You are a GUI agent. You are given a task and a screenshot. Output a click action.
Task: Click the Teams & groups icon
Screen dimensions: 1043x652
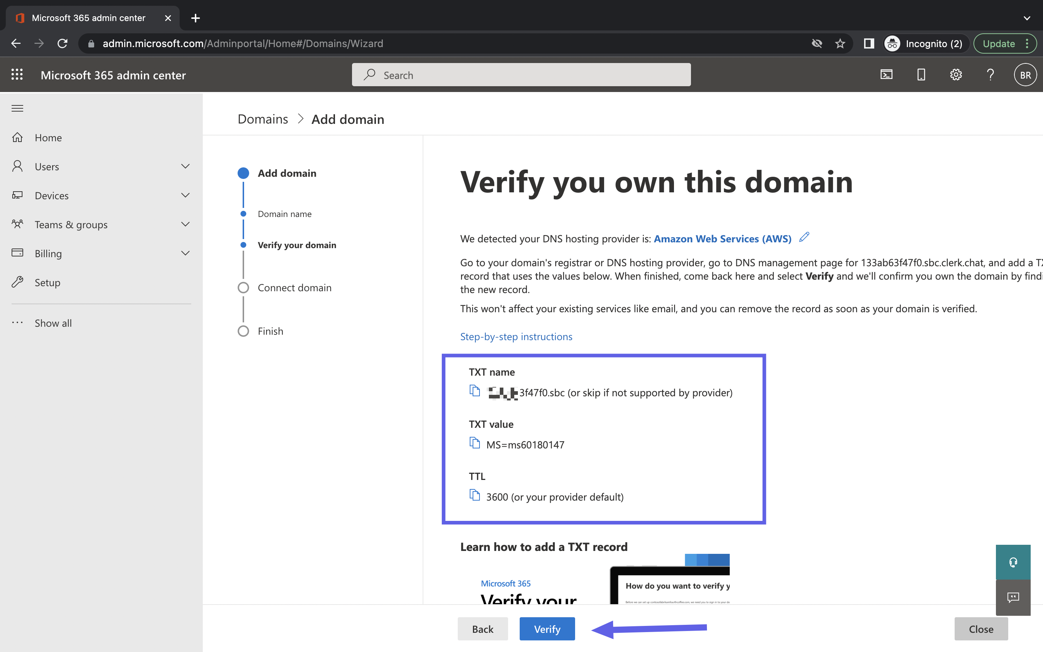(17, 224)
